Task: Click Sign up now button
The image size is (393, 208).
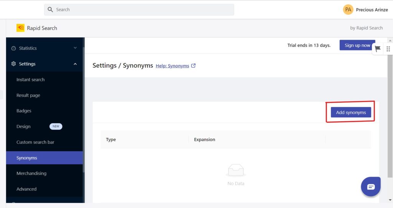Action: [x=357, y=45]
